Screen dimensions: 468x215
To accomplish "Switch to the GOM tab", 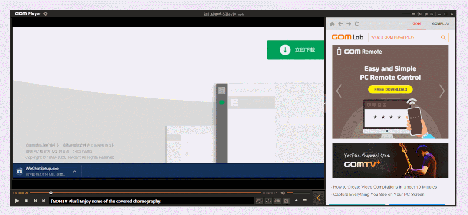I will click(417, 24).
